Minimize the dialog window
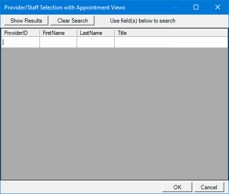This screenshot has width=229, height=194. tap(175, 7)
